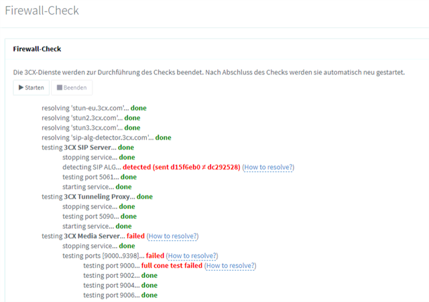Click the stop square icon in Beenden
The width and height of the screenshot is (429, 302).
(60, 88)
